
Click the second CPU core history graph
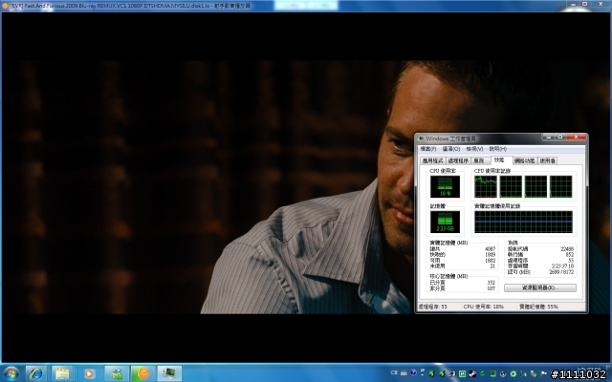tap(511, 187)
